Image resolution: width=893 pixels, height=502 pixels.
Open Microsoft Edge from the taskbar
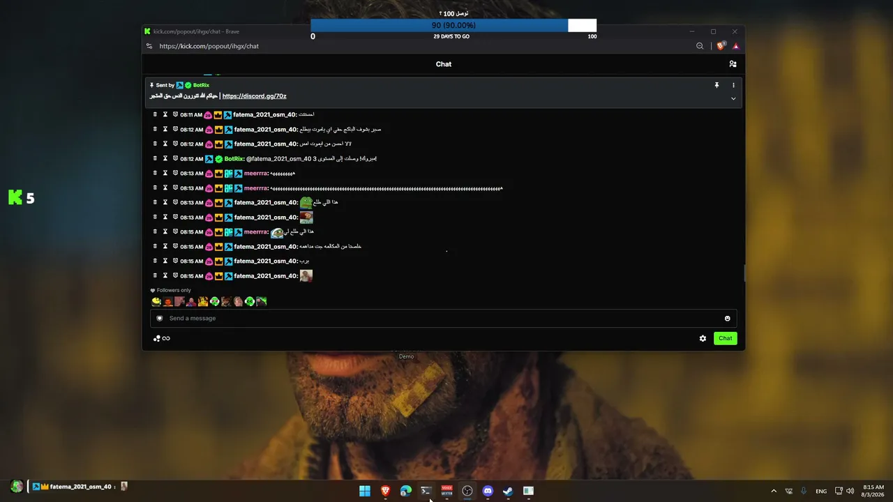405,491
